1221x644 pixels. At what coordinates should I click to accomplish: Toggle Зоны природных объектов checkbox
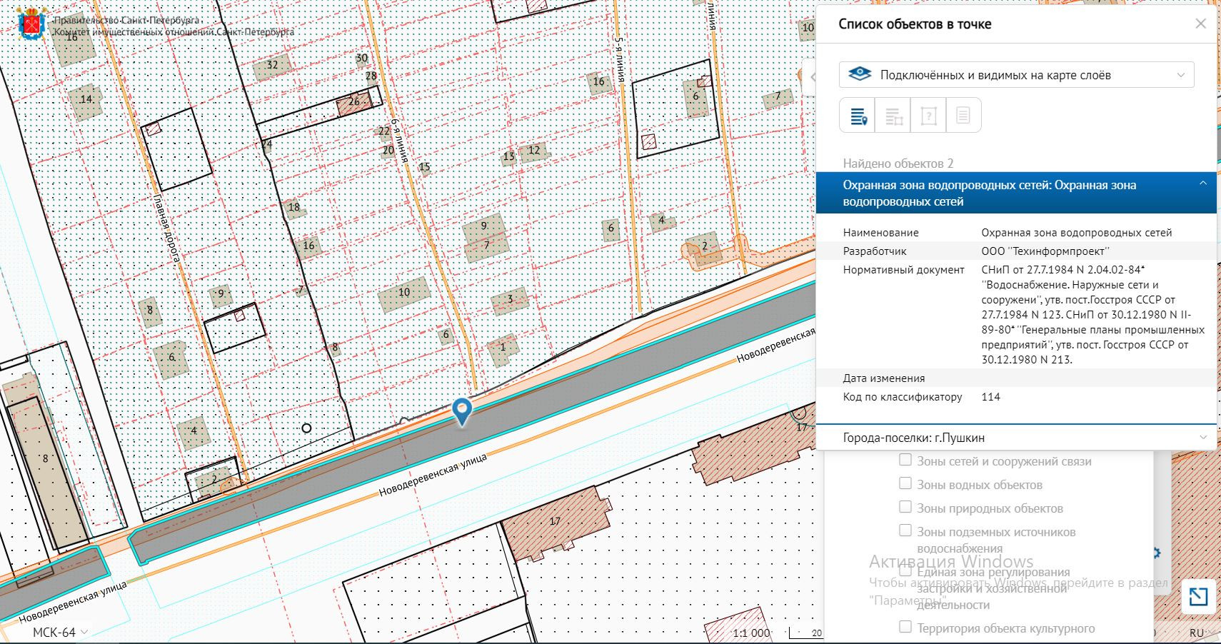point(905,508)
